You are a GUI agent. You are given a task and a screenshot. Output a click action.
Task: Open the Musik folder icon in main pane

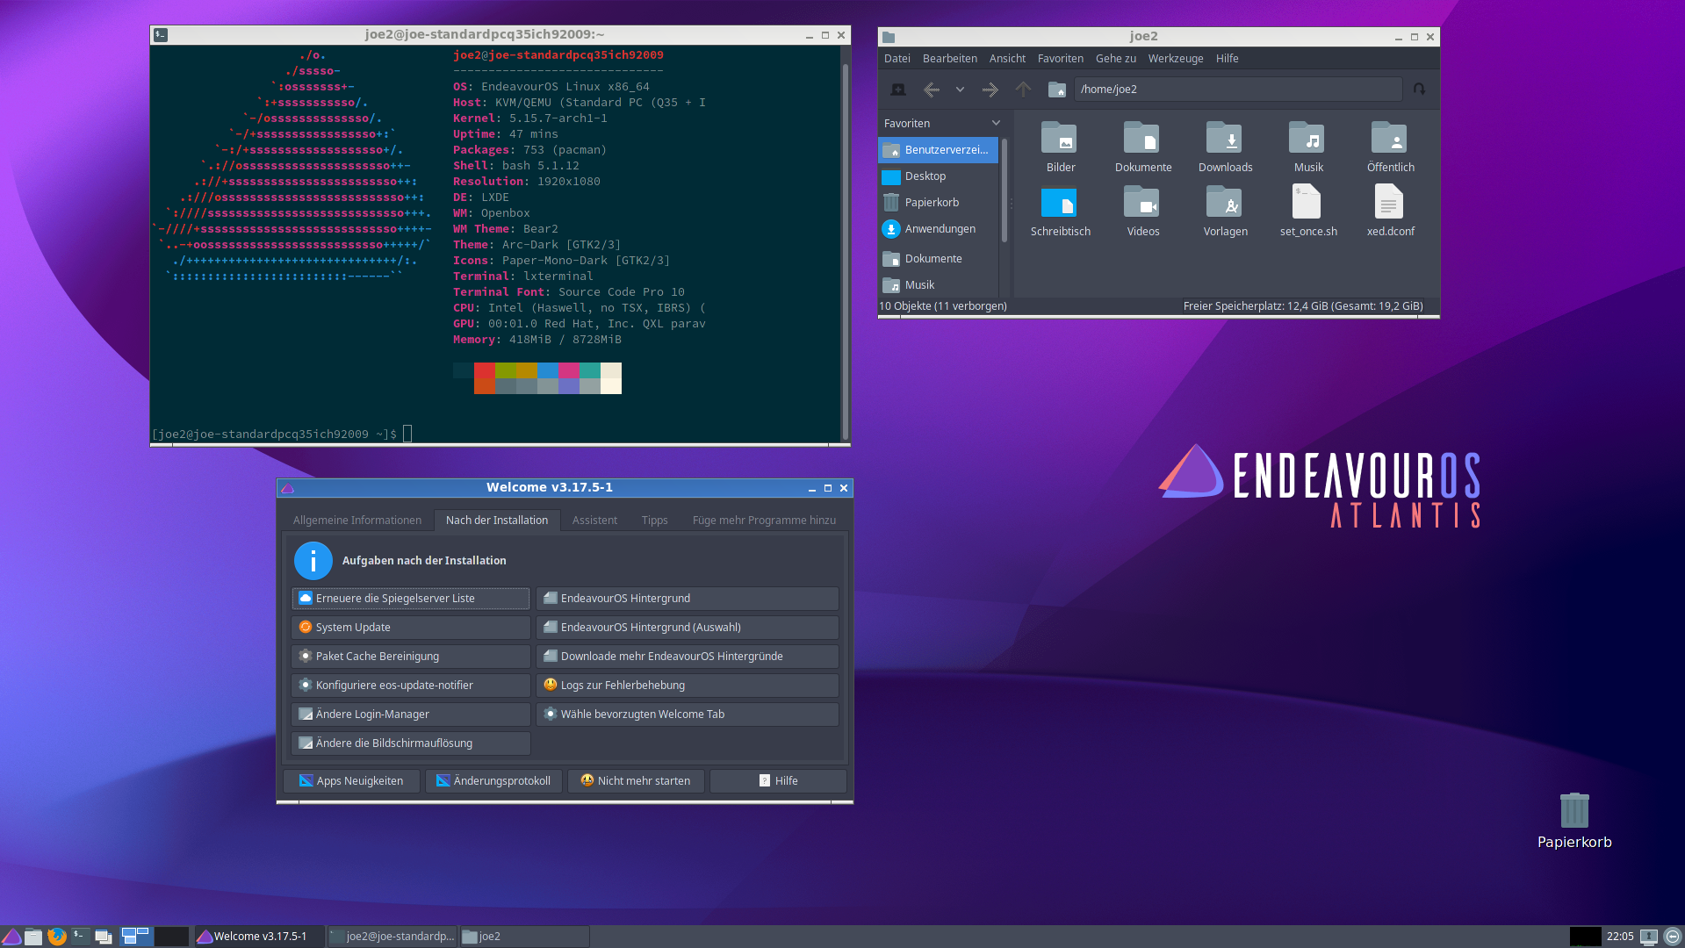[x=1307, y=147]
